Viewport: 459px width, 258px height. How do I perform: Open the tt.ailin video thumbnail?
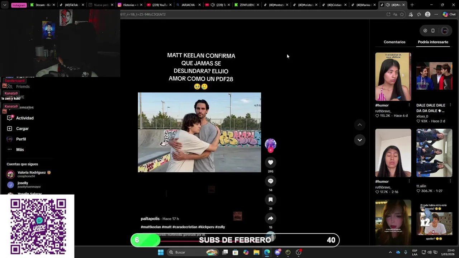[434, 153]
